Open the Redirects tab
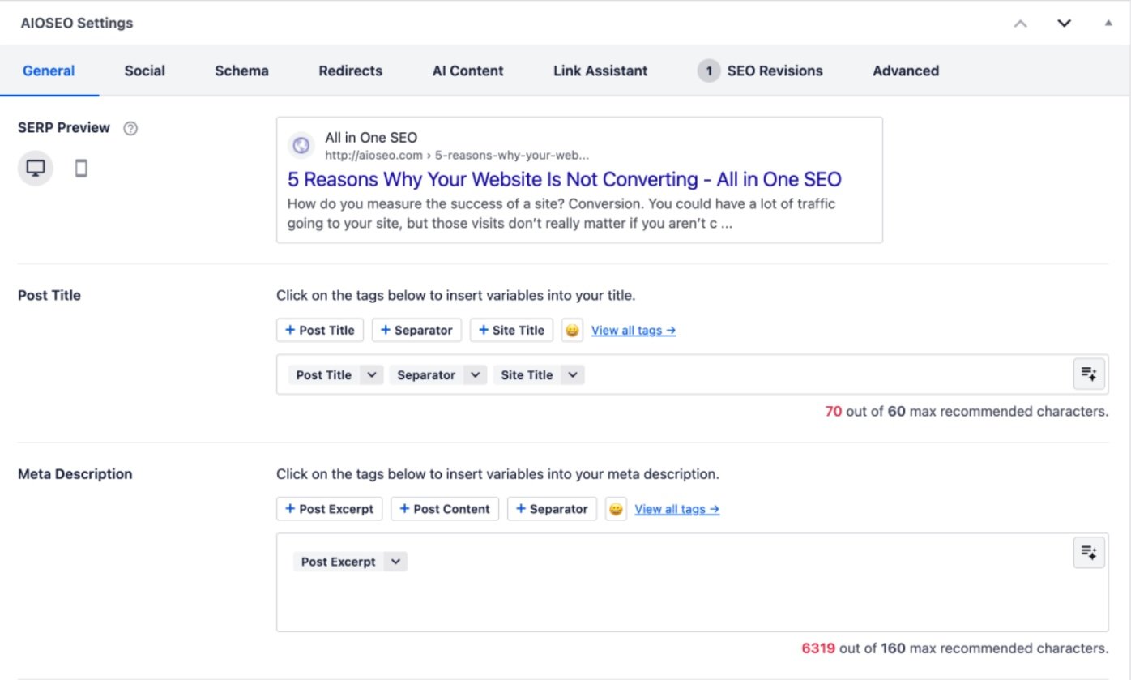The width and height of the screenshot is (1131, 680). (350, 71)
